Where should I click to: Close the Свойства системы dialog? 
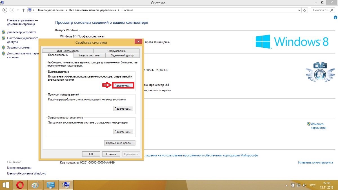(x=138, y=42)
